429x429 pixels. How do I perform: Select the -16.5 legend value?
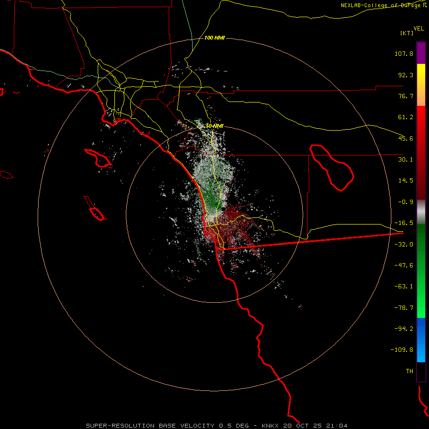404,223
